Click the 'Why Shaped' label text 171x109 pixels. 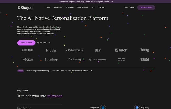point(22,91)
